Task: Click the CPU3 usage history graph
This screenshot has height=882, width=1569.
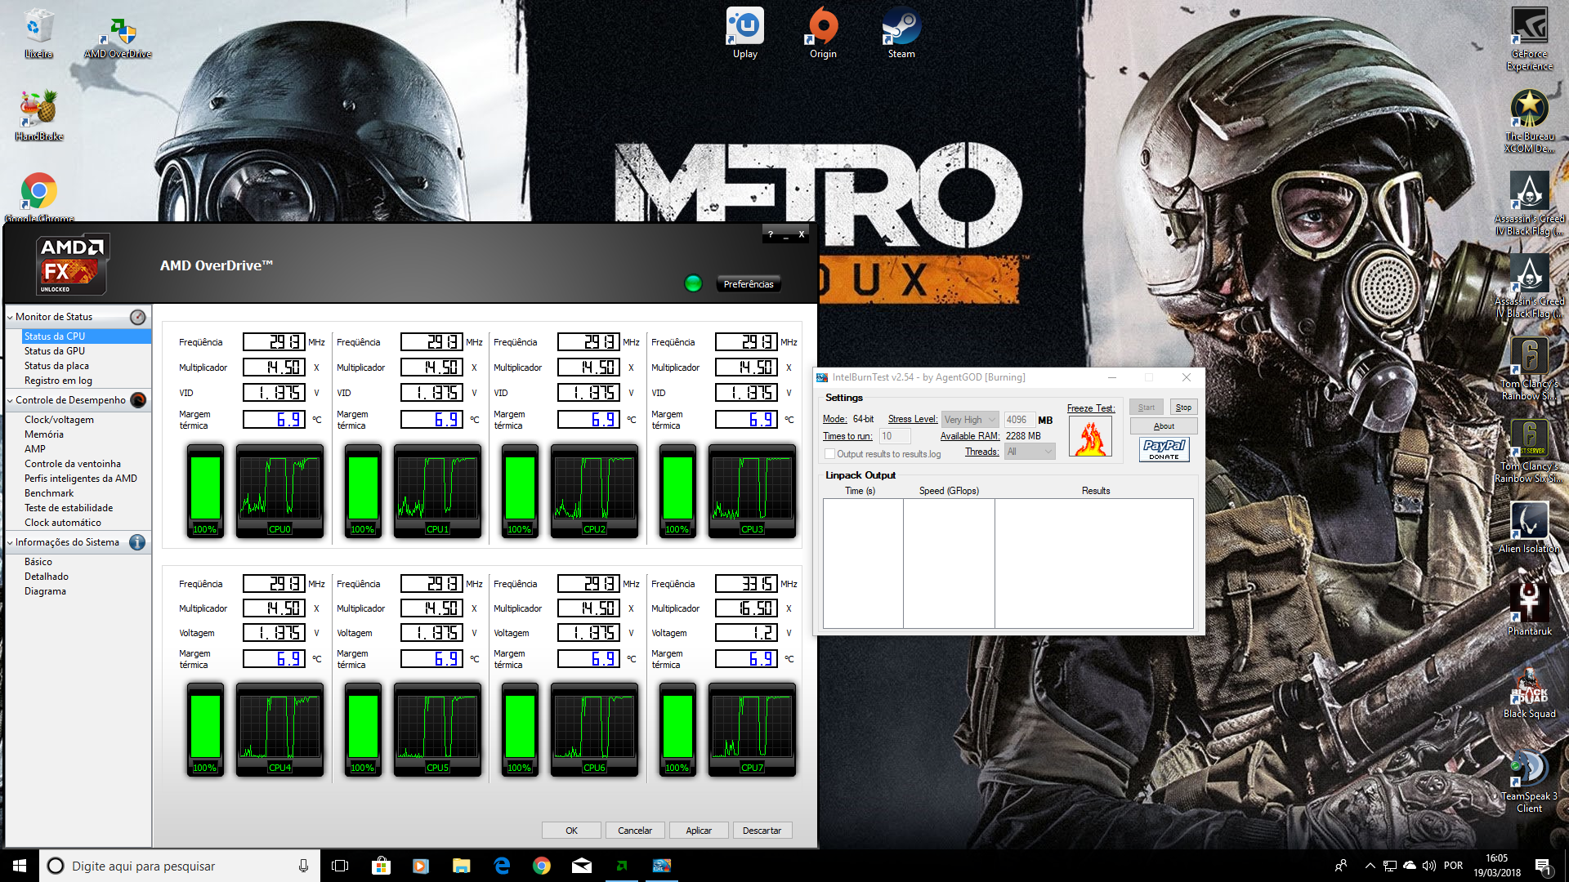Action: [x=752, y=491]
